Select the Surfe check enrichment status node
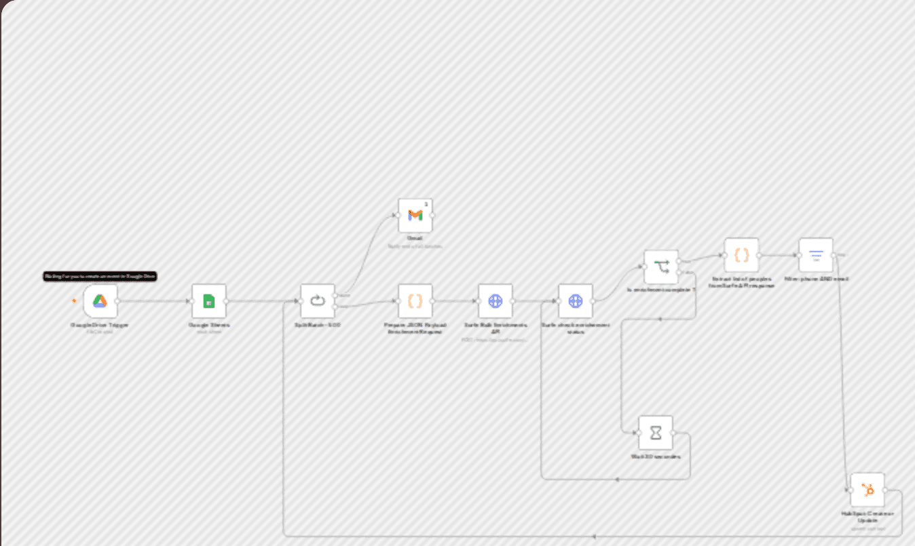This screenshot has height=546, width=915. pyautogui.click(x=576, y=300)
